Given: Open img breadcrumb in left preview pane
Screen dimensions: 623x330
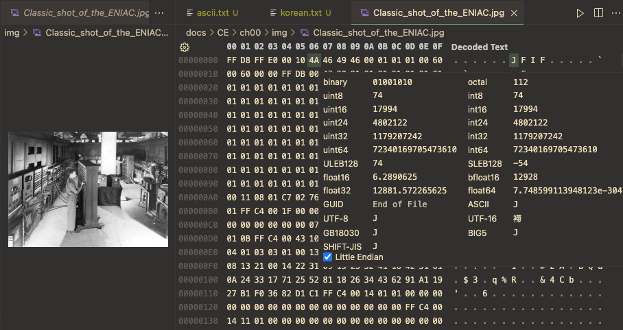Looking at the screenshot, I should (x=12, y=32).
